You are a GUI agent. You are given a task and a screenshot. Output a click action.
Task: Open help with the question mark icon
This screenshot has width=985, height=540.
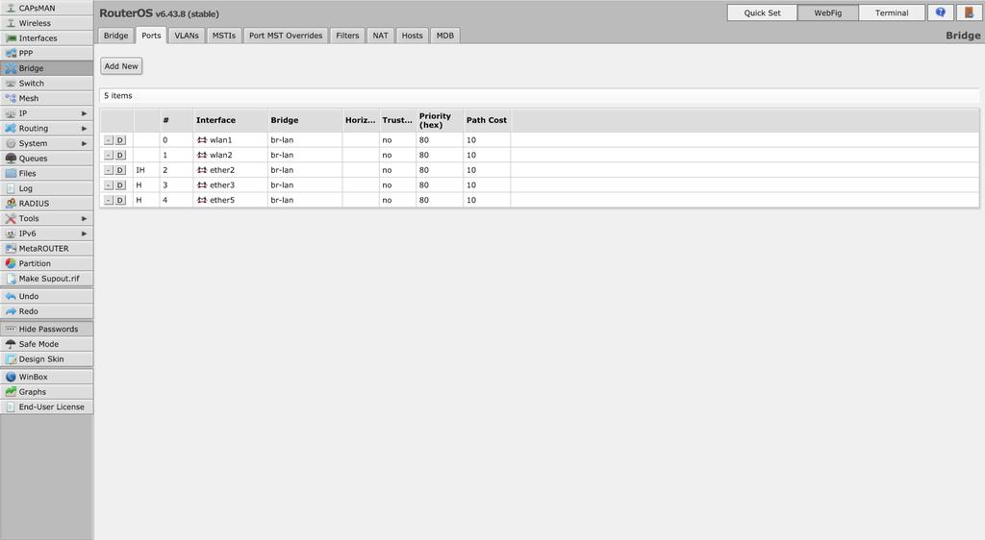[941, 12]
